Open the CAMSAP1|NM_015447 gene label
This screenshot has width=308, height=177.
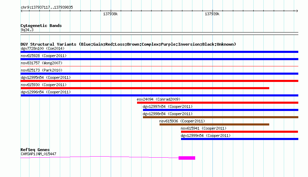click(38, 154)
